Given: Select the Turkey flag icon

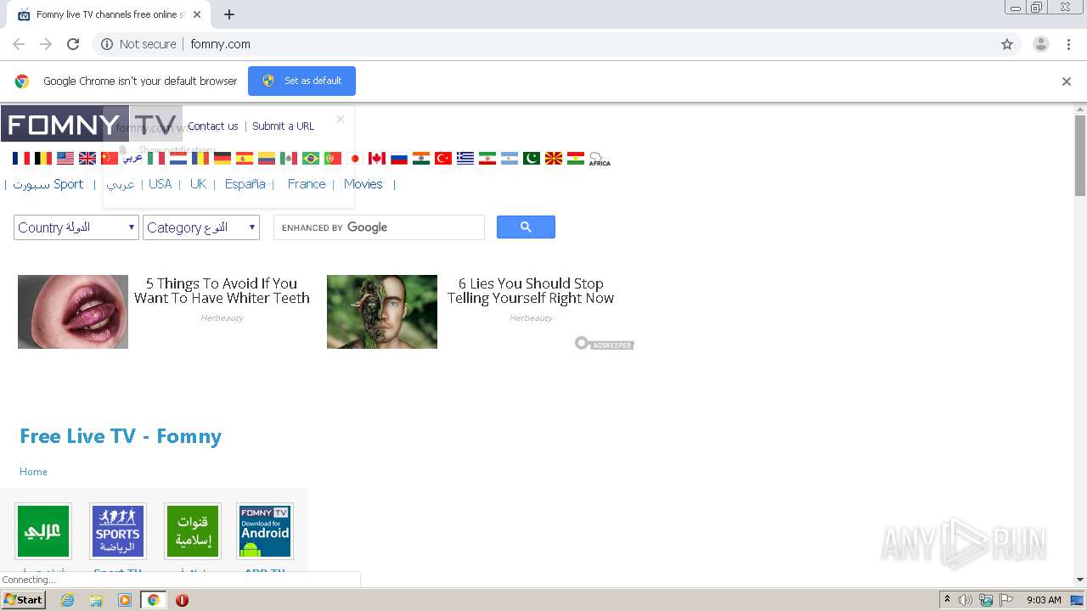Looking at the screenshot, I should (x=443, y=158).
